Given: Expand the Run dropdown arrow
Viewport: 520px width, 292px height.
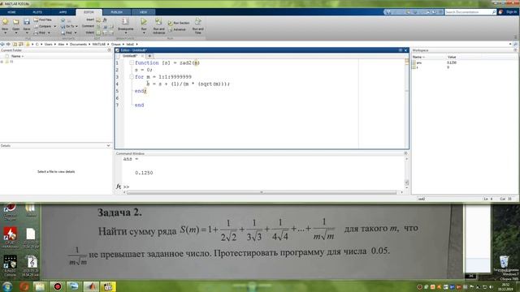Looking at the screenshot, I should [x=144, y=33].
